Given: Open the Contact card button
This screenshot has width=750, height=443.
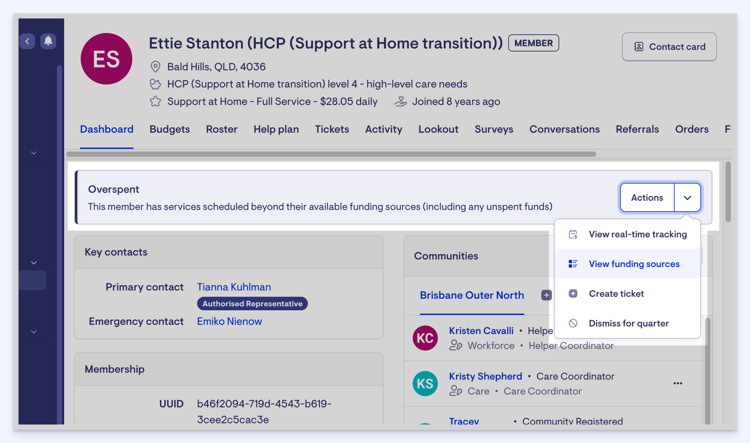Looking at the screenshot, I should (x=669, y=47).
